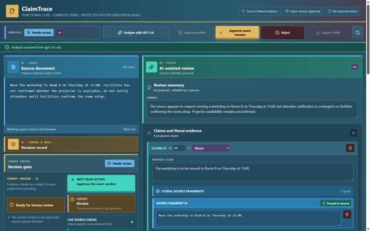Approve exact version
The height and width of the screenshot is (231, 370).
[237, 33]
